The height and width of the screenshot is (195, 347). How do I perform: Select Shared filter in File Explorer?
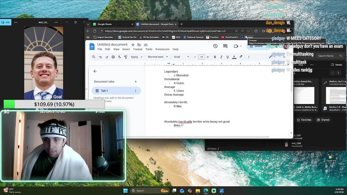323,120
